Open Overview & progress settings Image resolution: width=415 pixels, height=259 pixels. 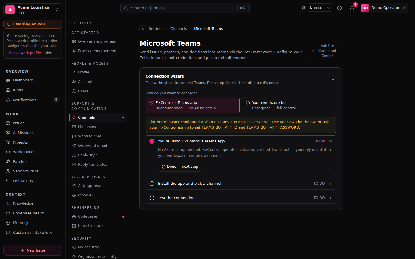[x=98, y=41]
